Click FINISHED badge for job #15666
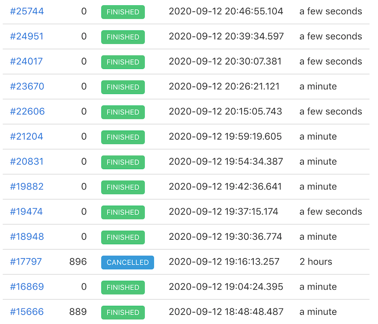Viewport: 378px width, 324px height. tap(123, 313)
